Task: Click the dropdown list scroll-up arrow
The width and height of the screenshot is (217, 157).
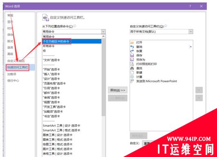Action: 103,37
